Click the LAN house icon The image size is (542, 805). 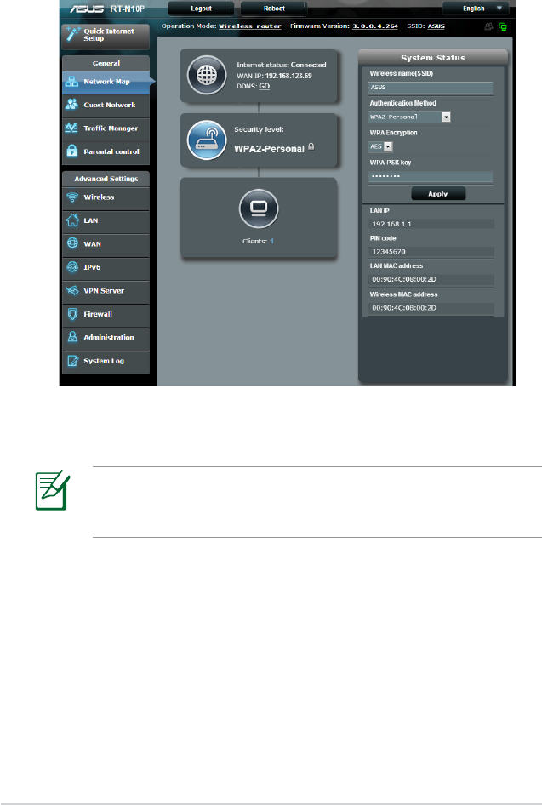(x=71, y=220)
